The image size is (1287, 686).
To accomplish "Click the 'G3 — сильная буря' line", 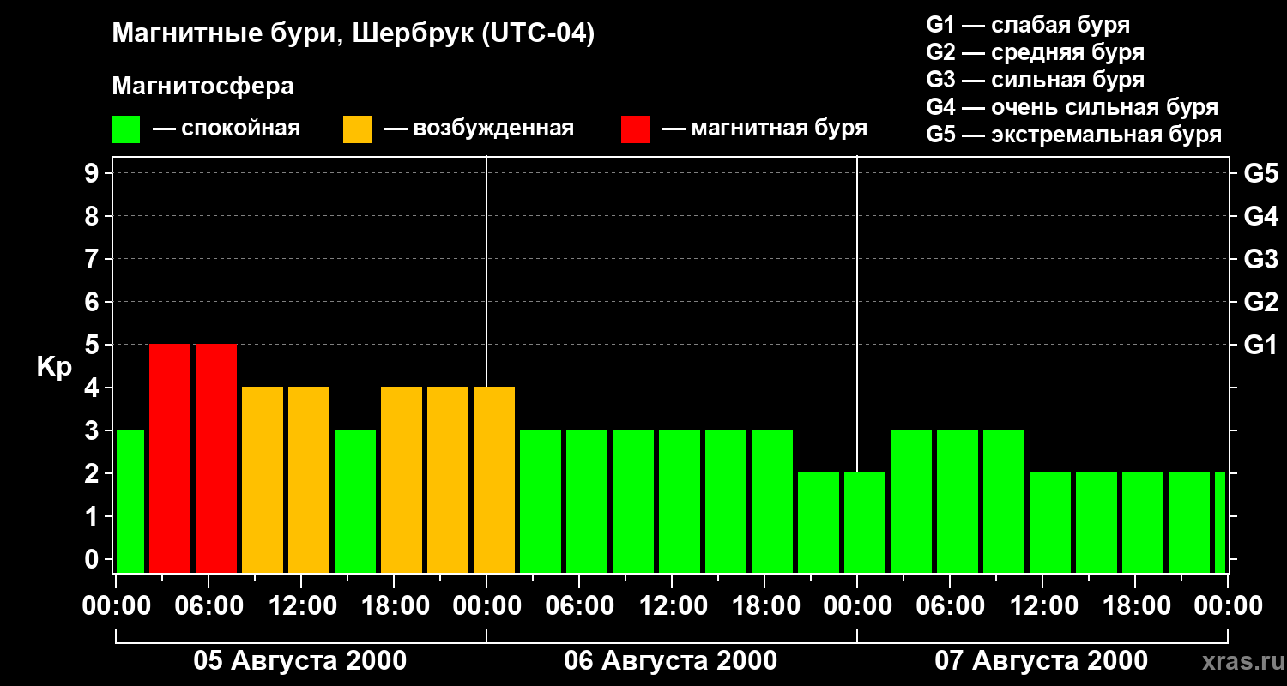I will click(1035, 80).
